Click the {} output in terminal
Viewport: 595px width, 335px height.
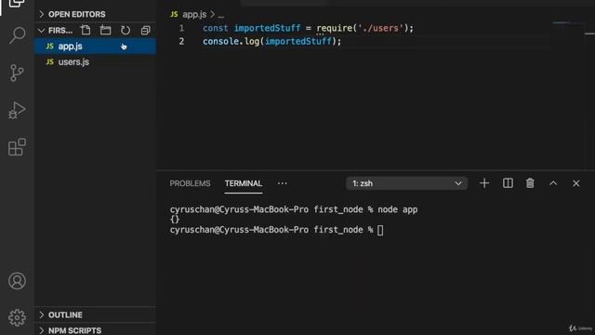pos(175,220)
